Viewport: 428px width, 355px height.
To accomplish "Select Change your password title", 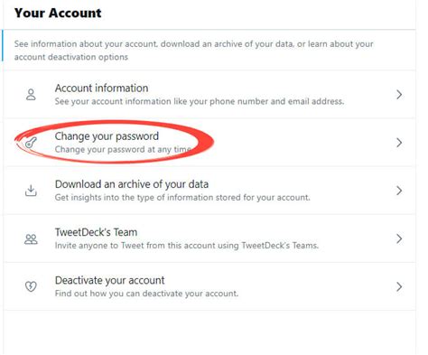I will 107,136.
